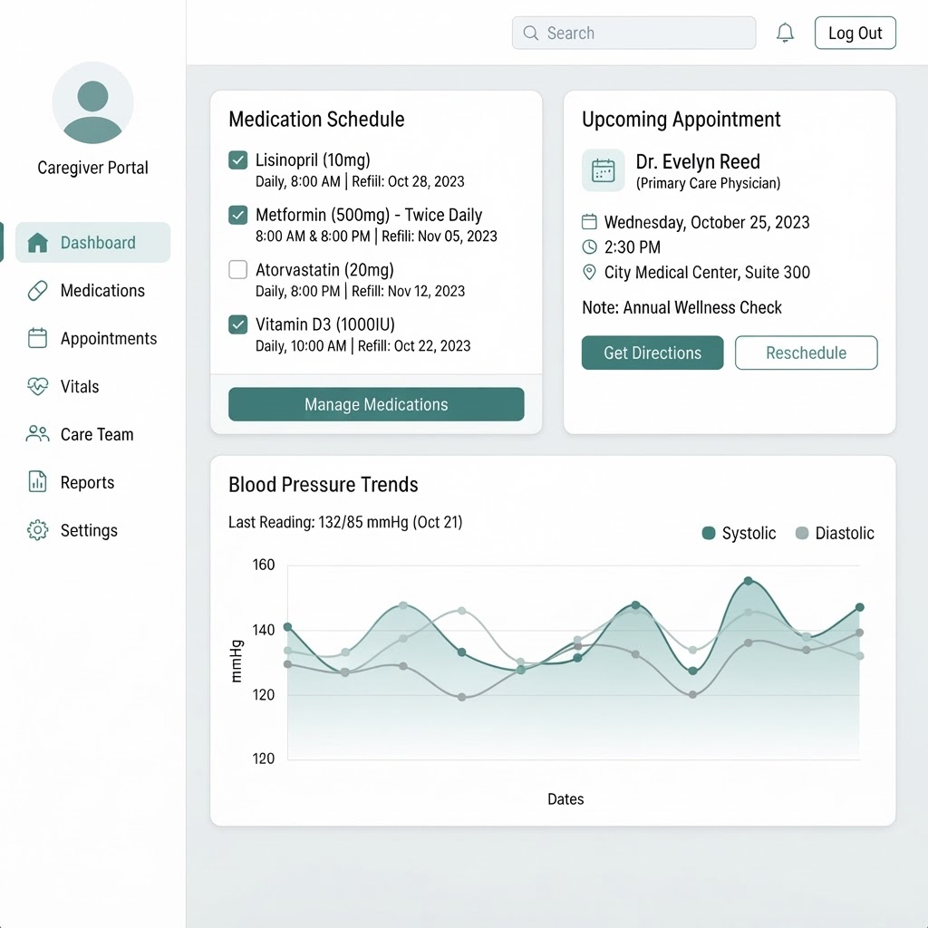Click the last systolic data point on chart
This screenshot has width=928, height=928.
tap(860, 607)
